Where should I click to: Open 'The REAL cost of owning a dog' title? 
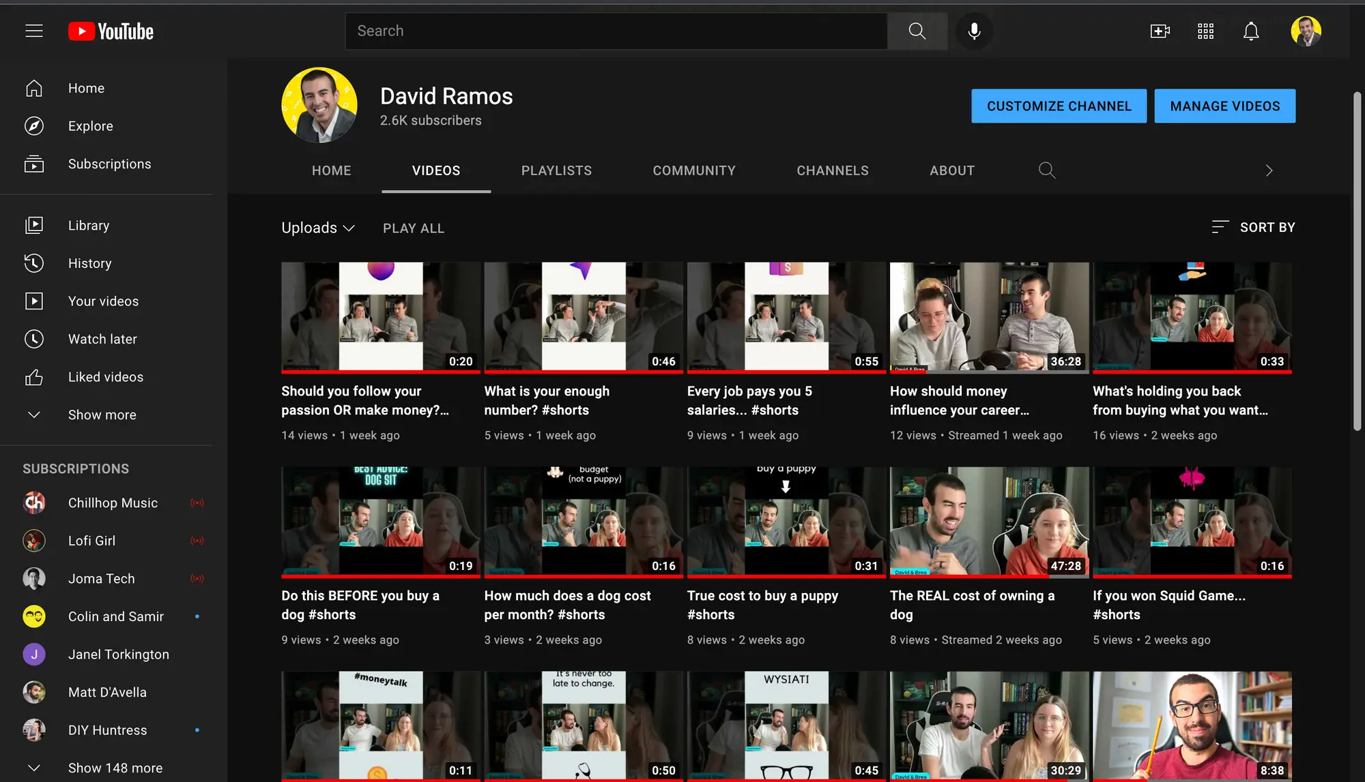(x=972, y=605)
